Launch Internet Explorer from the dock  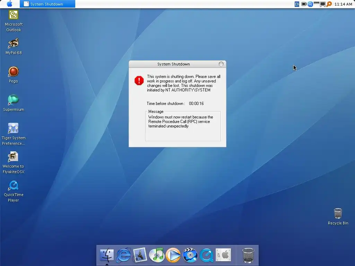(x=123, y=255)
